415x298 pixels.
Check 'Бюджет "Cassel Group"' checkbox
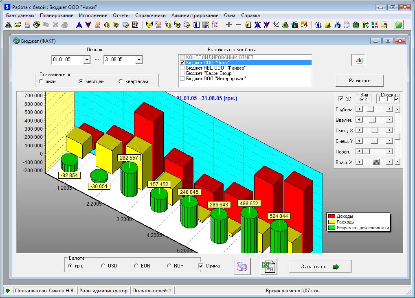[182, 73]
